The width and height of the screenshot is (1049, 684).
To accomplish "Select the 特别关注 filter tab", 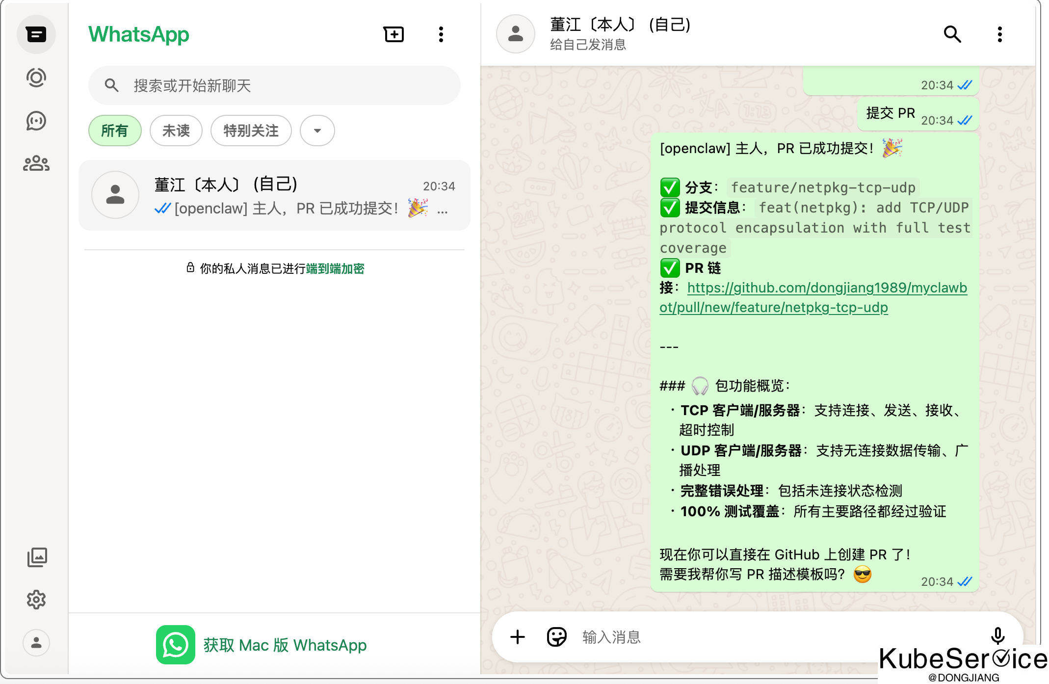I will click(251, 131).
